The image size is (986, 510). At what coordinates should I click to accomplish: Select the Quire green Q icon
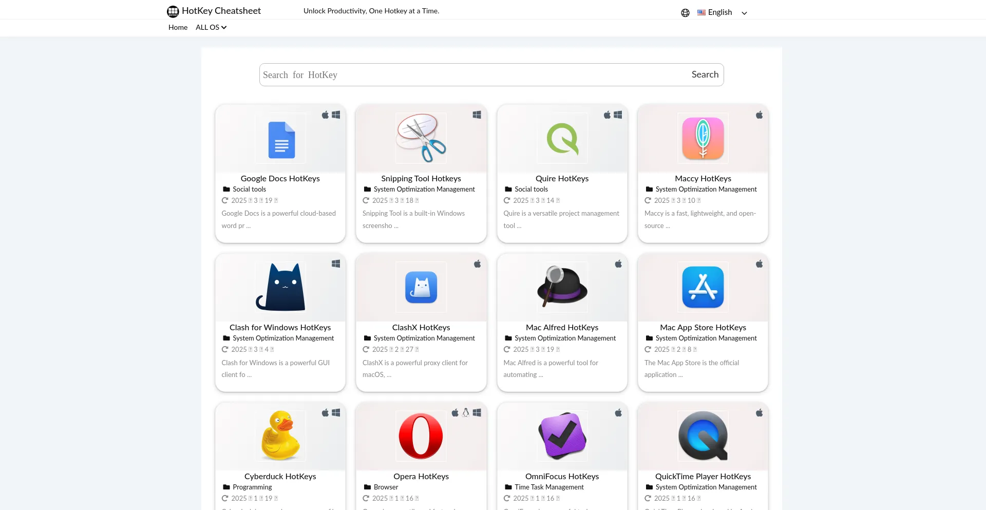click(562, 139)
